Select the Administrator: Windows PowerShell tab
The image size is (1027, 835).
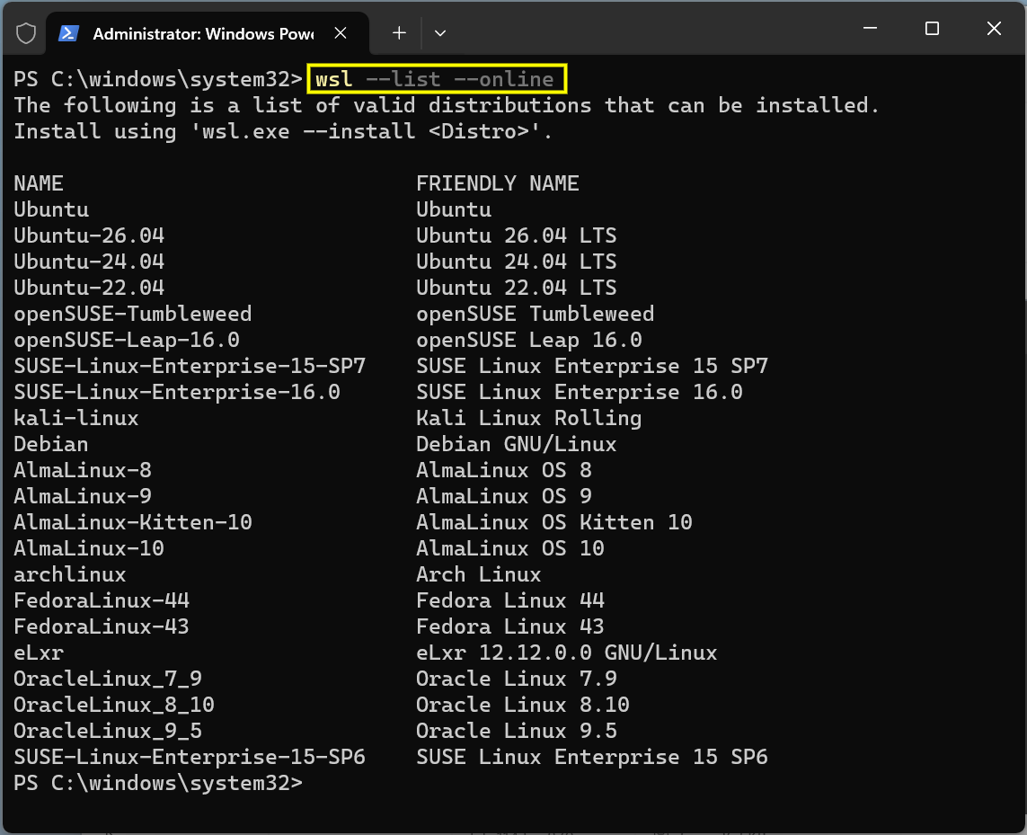208,33
